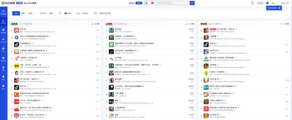Favorite the 免费榜 chart with heart icon
Screen dimensions: 292x120
point(20,24)
